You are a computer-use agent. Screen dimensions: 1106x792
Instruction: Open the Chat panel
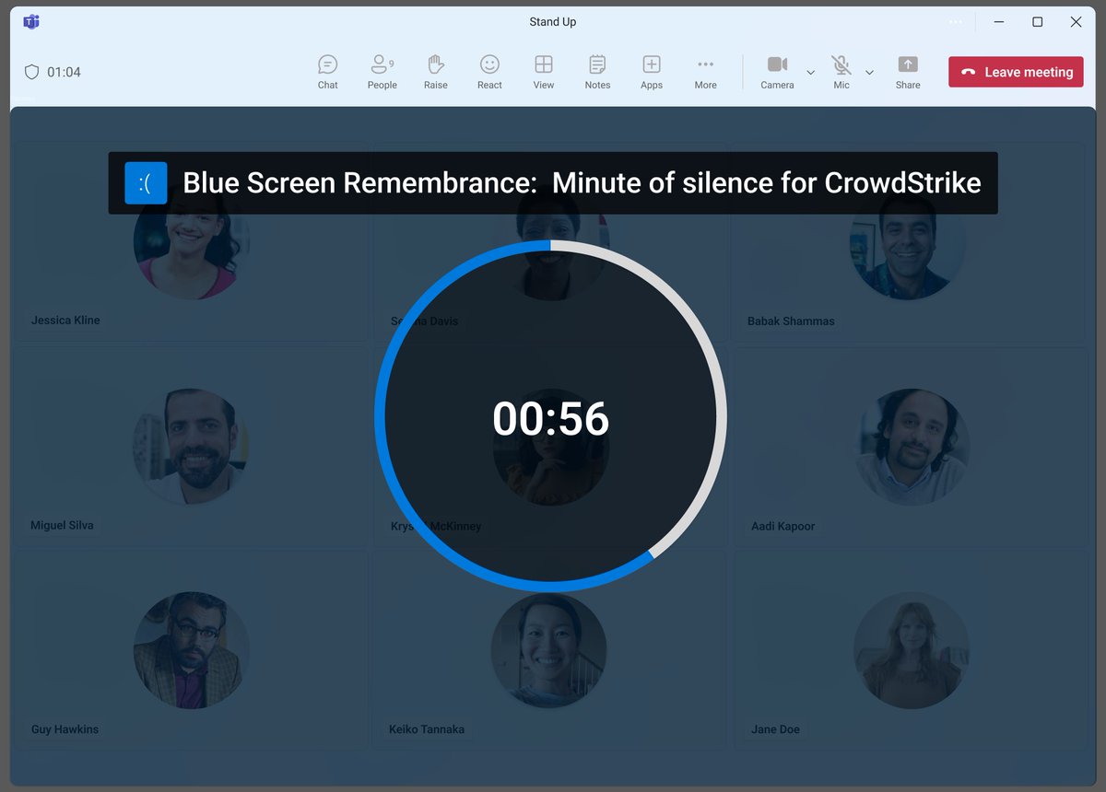[x=328, y=72]
